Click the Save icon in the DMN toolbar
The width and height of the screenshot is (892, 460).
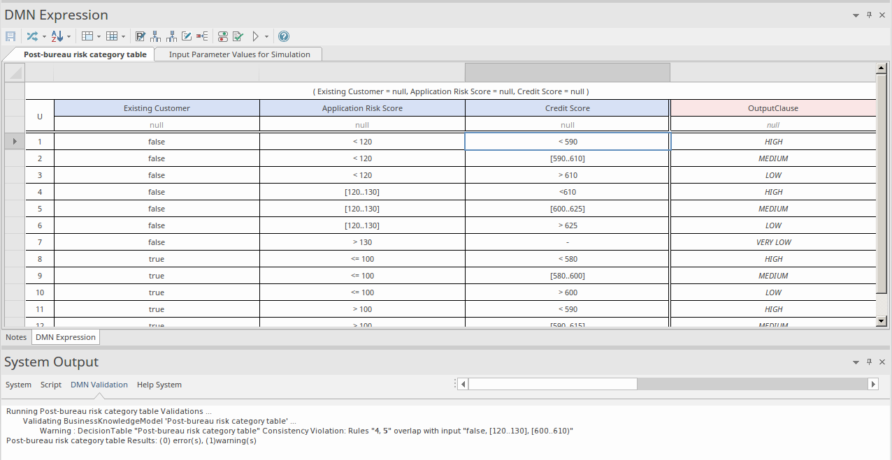pos(10,36)
